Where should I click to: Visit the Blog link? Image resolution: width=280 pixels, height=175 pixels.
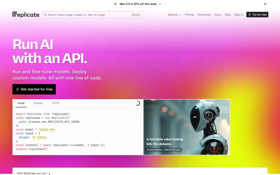[x=228, y=15]
